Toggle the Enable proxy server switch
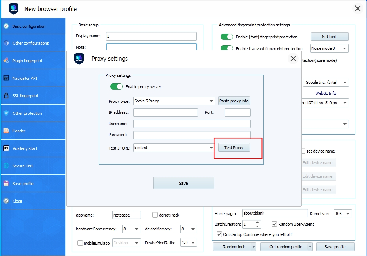The height and width of the screenshot is (256, 367). coord(116,87)
